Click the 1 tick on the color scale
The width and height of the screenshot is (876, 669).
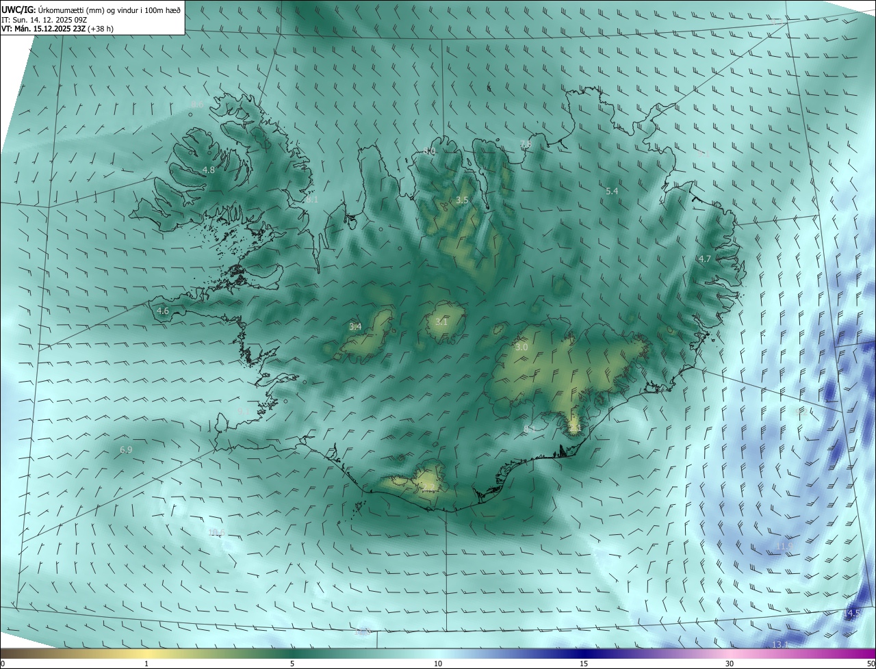146,664
